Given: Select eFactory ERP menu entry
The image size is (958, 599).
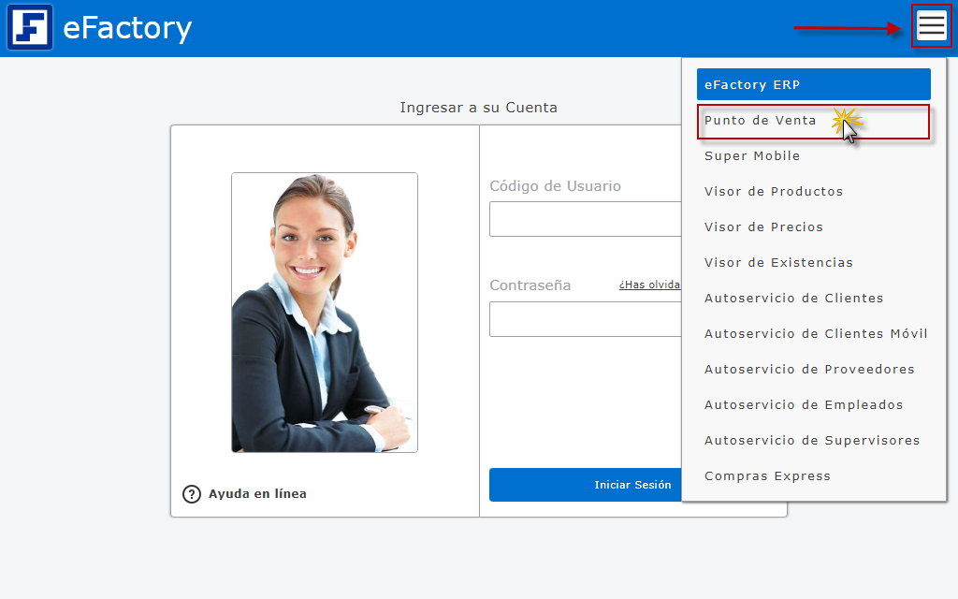Looking at the screenshot, I should tap(813, 84).
